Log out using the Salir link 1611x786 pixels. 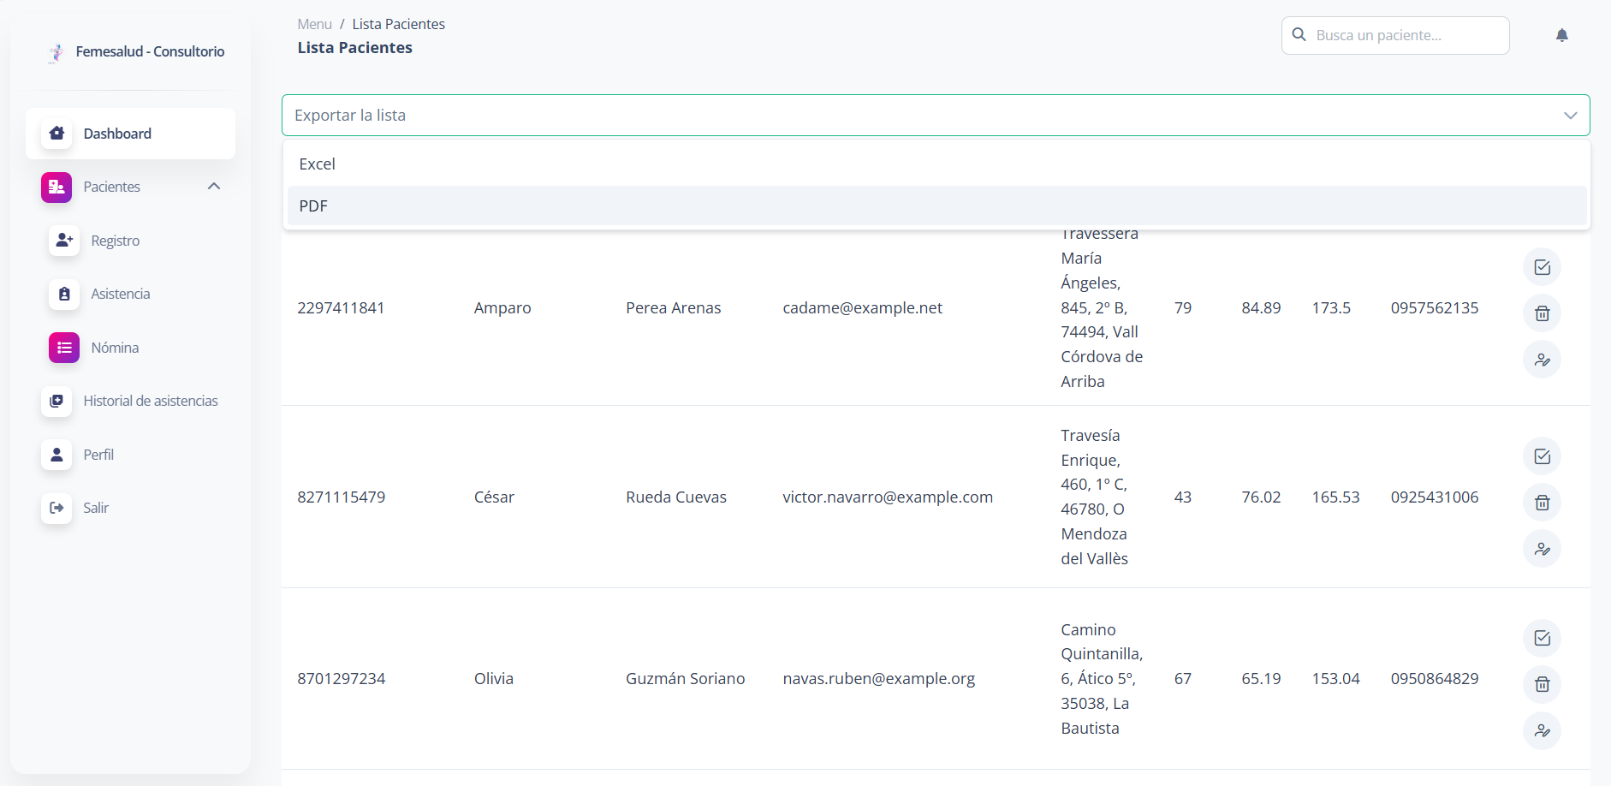point(96,508)
